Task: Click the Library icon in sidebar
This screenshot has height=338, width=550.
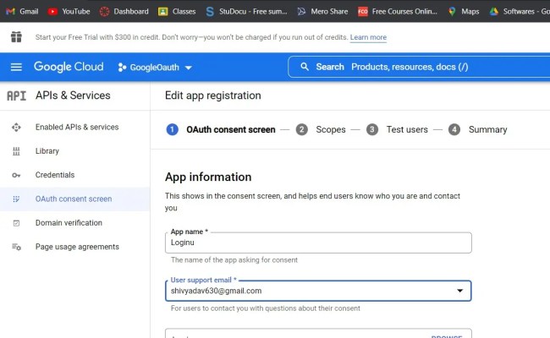Action: click(16, 151)
